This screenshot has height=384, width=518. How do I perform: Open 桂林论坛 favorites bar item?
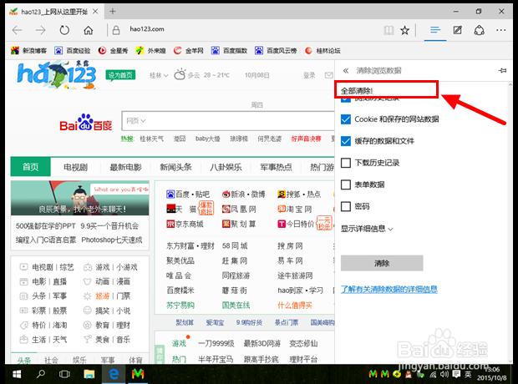322,51
